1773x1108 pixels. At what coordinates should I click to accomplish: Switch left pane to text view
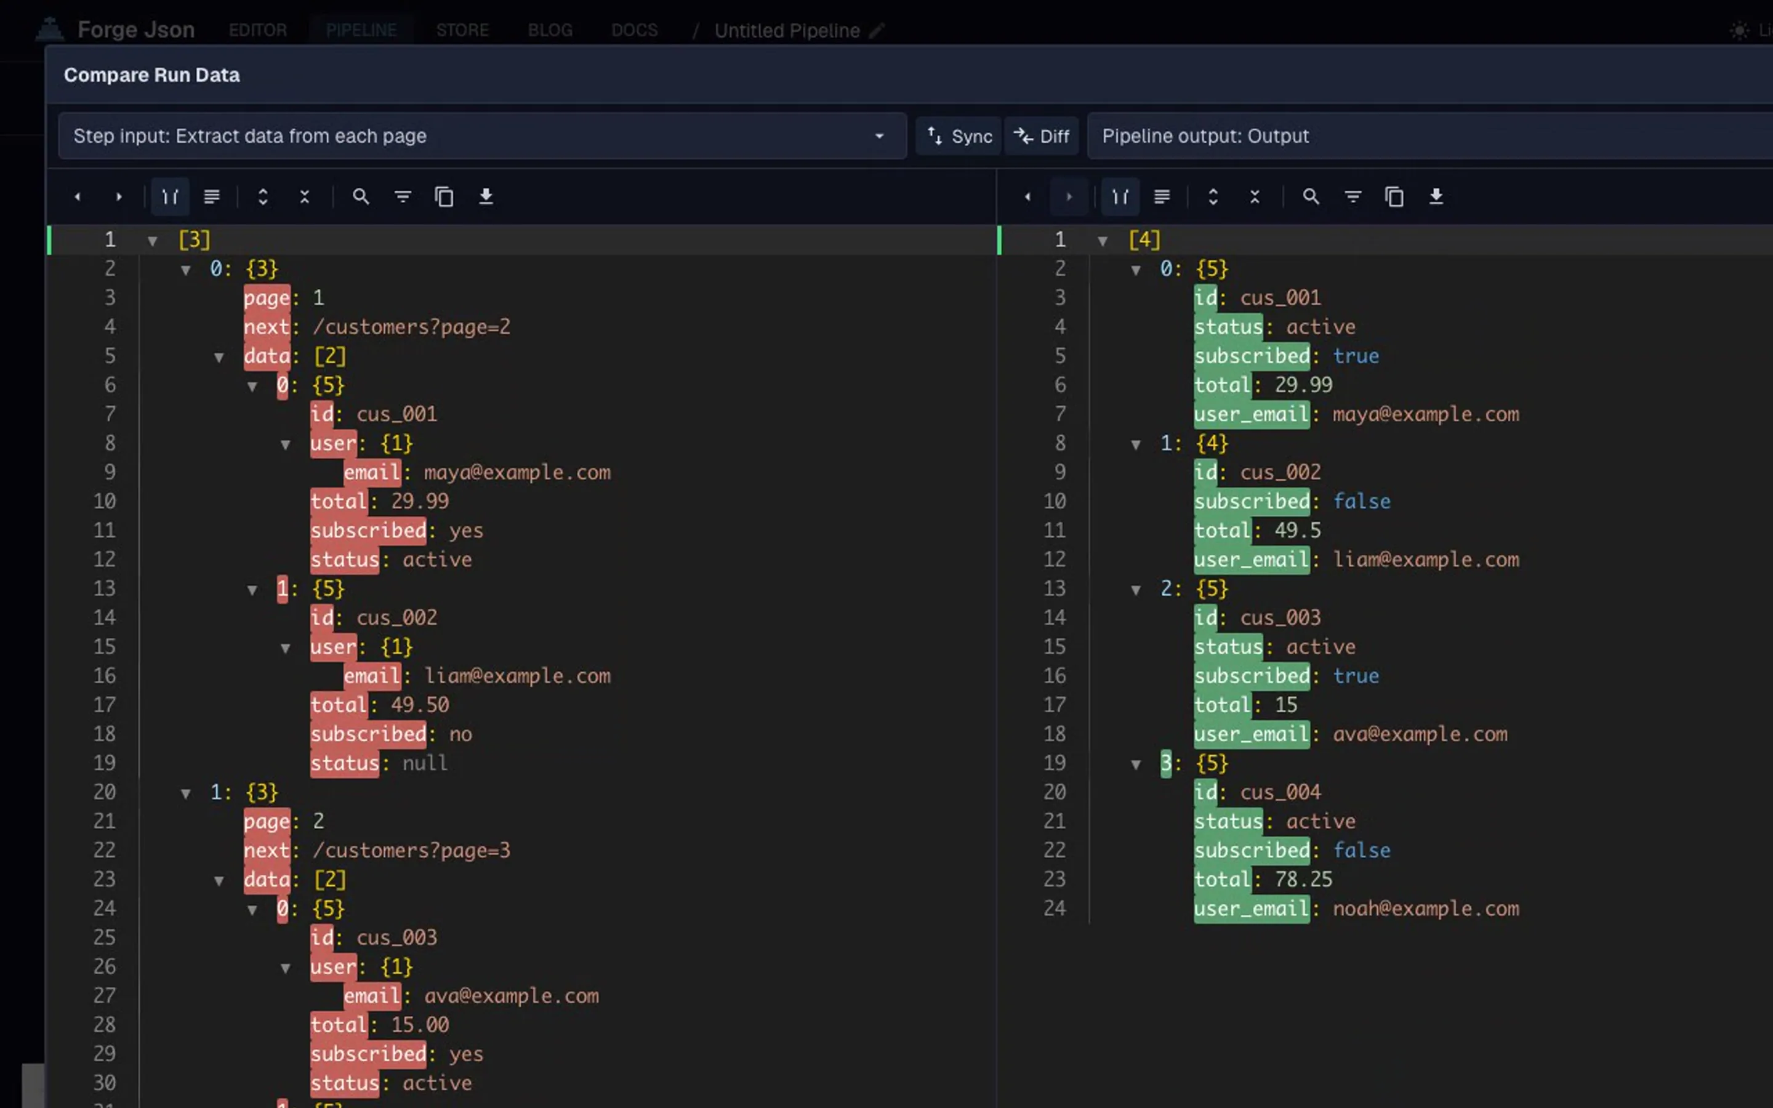[212, 196]
